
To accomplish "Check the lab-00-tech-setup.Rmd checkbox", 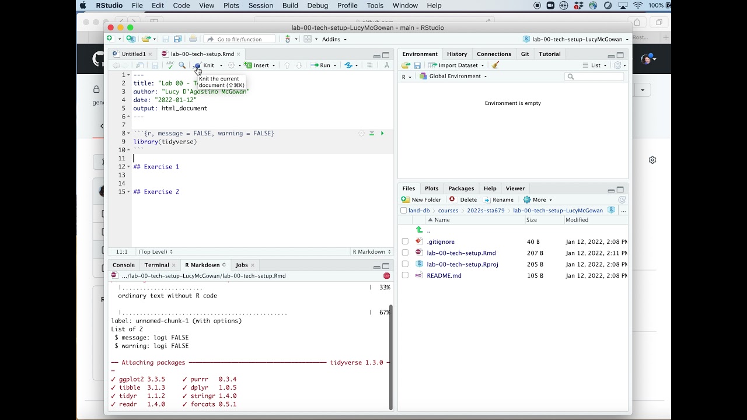I will coord(405,253).
